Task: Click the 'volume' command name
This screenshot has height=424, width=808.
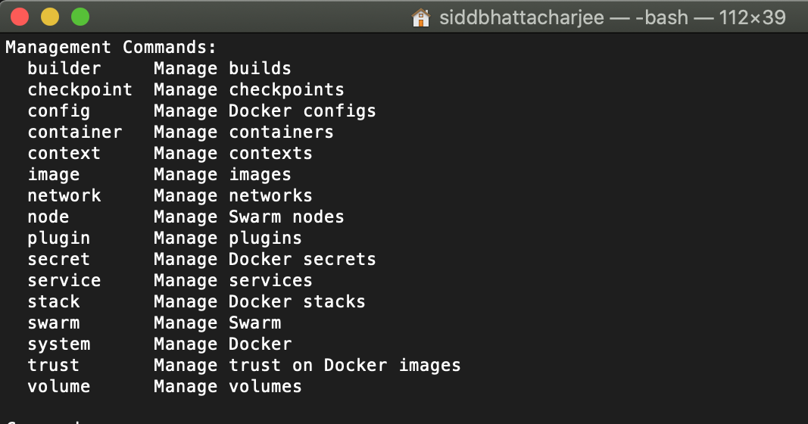Action: pos(58,387)
